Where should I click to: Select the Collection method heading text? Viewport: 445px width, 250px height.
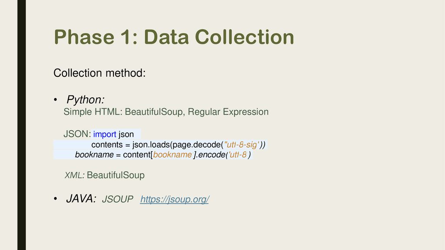tap(100, 73)
